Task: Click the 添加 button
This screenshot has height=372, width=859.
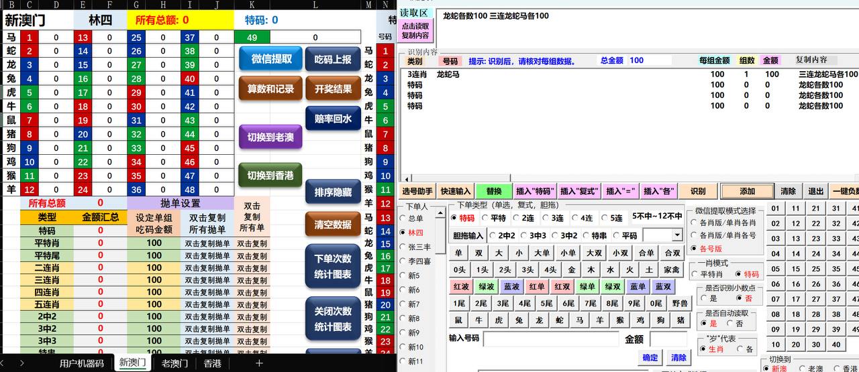Action: coord(747,191)
